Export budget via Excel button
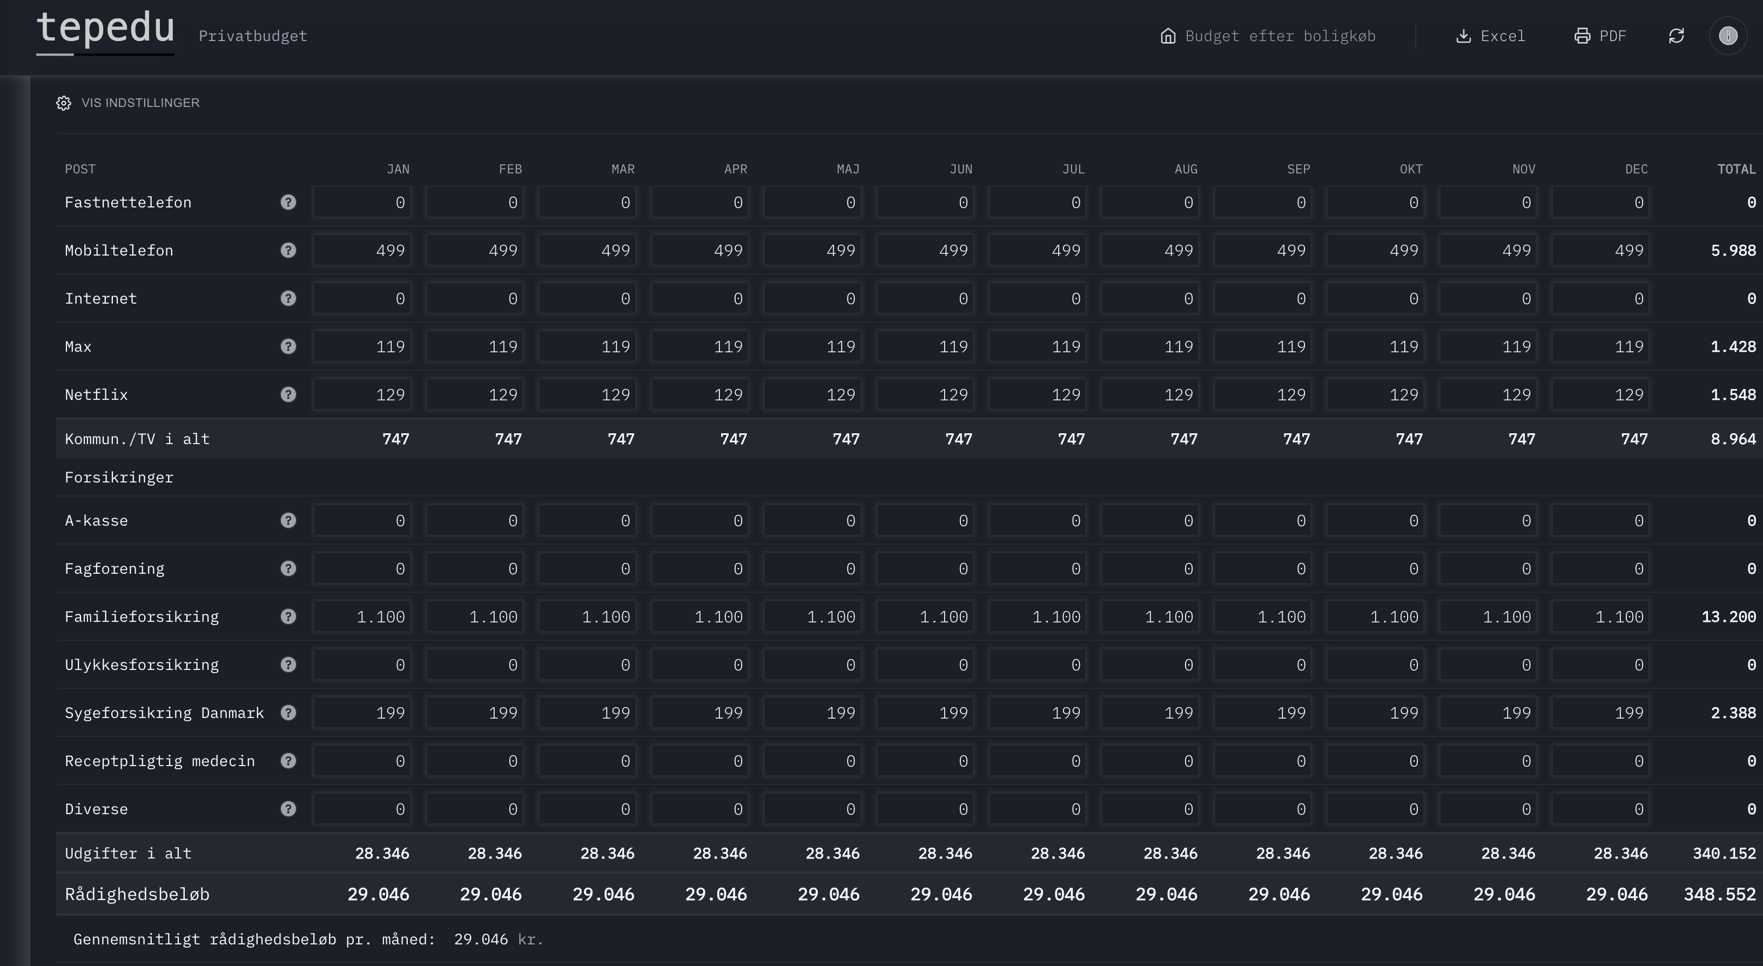The height and width of the screenshot is (966, 1763). (1491, 36)
